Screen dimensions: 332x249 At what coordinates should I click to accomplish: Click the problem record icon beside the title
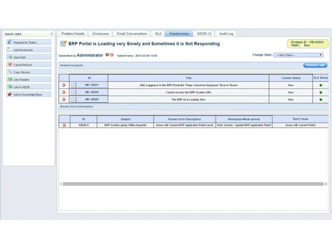tap(63, 44)
